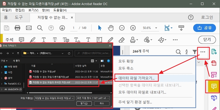Click the Print icon

click(x=17, y=28)
